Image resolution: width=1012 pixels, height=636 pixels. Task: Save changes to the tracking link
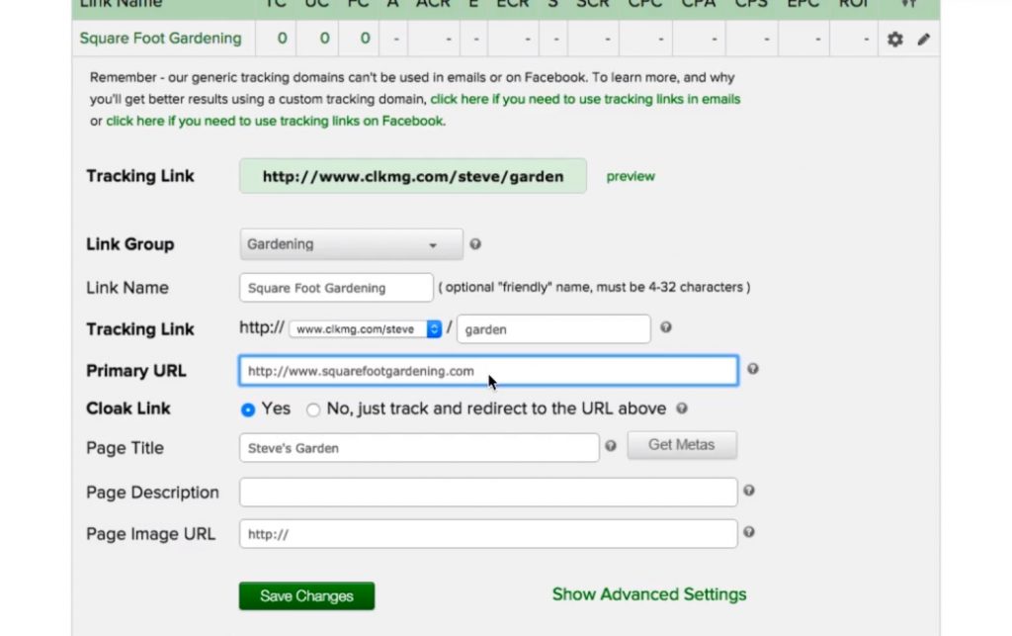click(306, 595)
